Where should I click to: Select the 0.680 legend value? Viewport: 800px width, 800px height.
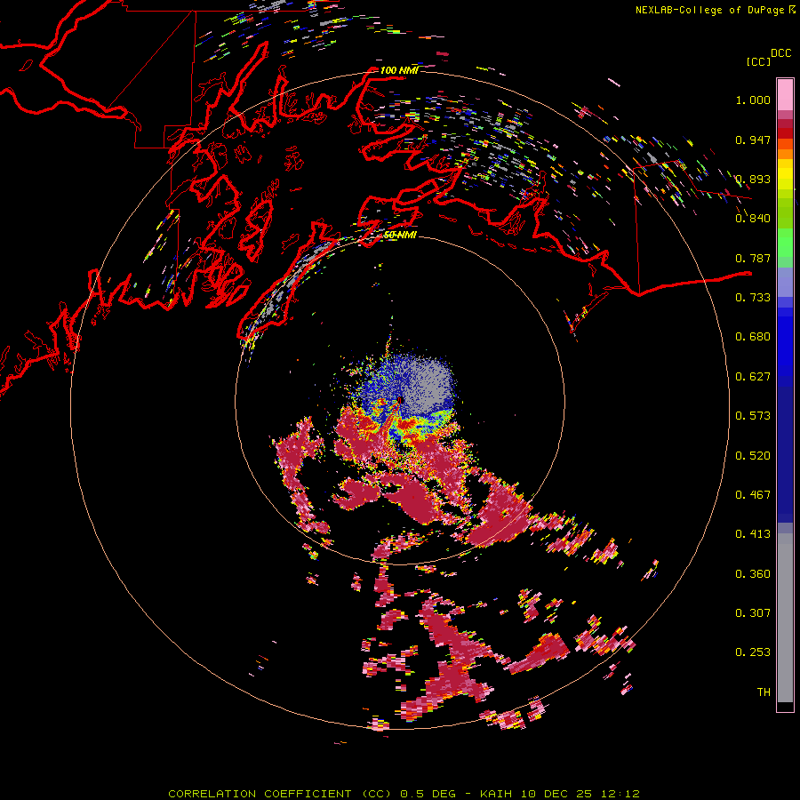[x=753, y=337]
